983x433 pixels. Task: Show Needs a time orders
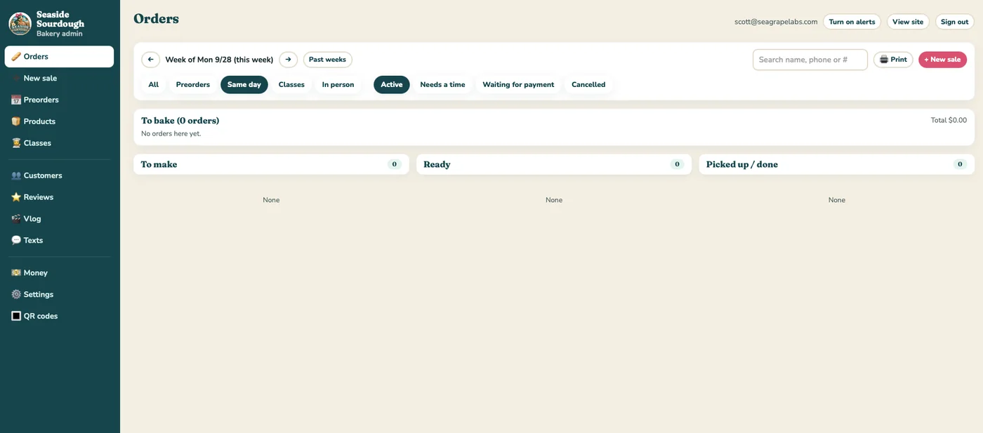pyautogui.click(x=442, y=85)
